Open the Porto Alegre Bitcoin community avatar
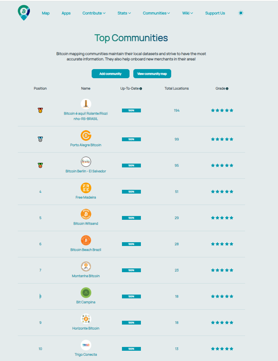The width and height of the screenshot is (278, 361). 86,136
